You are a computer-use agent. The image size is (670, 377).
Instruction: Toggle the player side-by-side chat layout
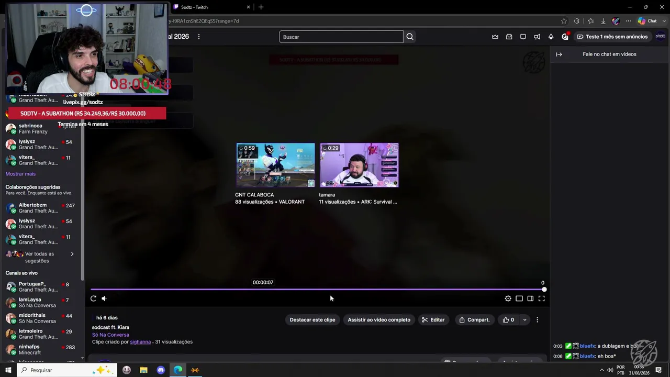(530, 298)
